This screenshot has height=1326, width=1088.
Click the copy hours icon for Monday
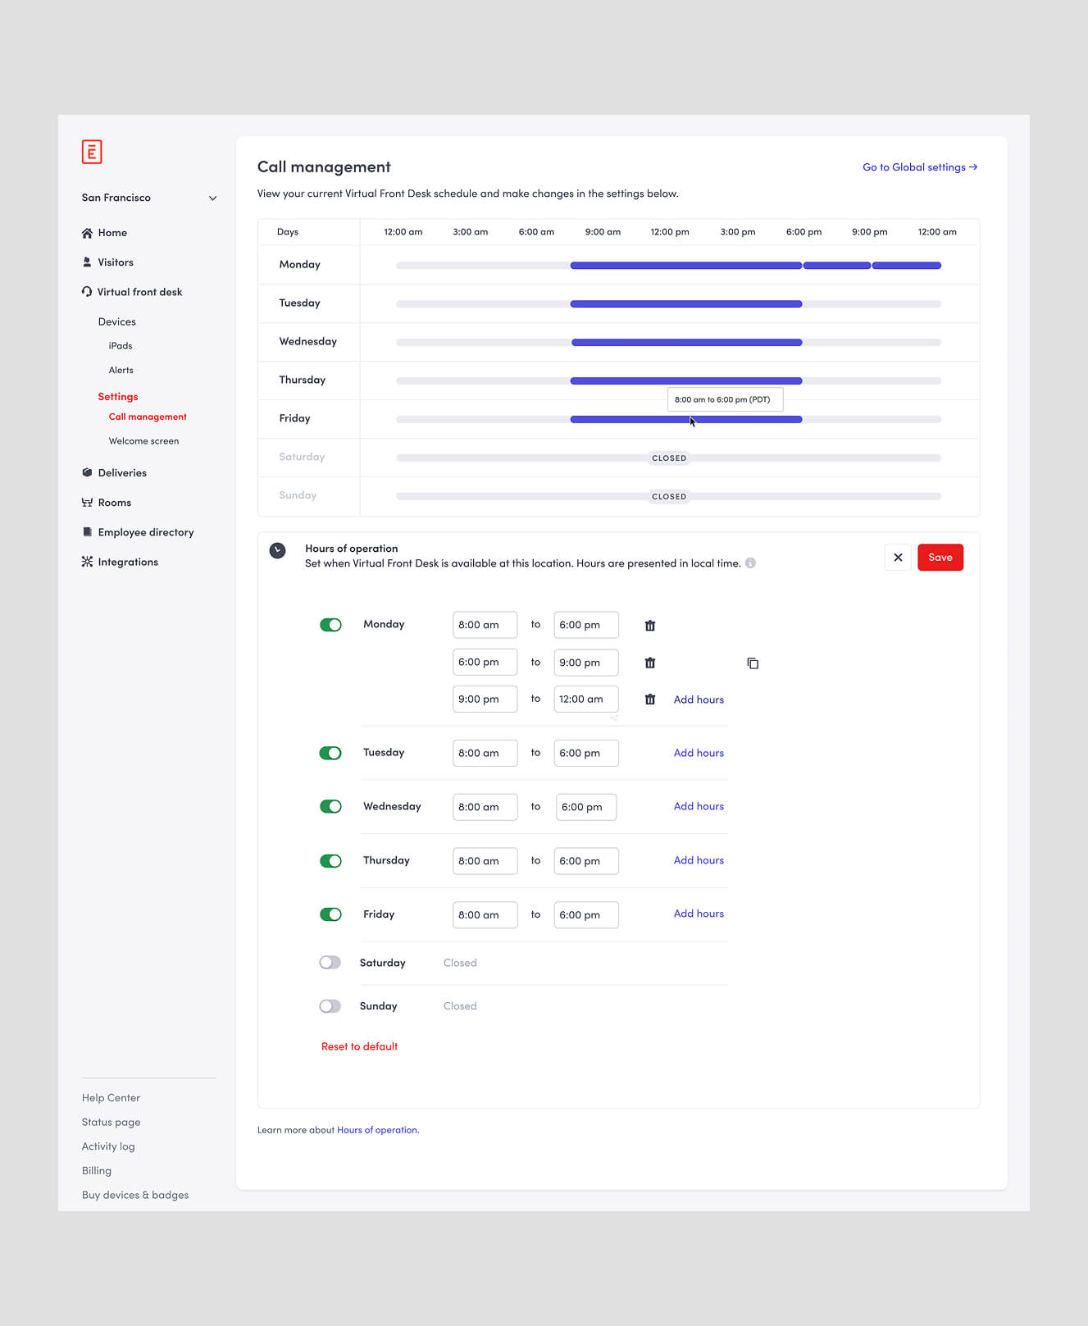[753, 663]
